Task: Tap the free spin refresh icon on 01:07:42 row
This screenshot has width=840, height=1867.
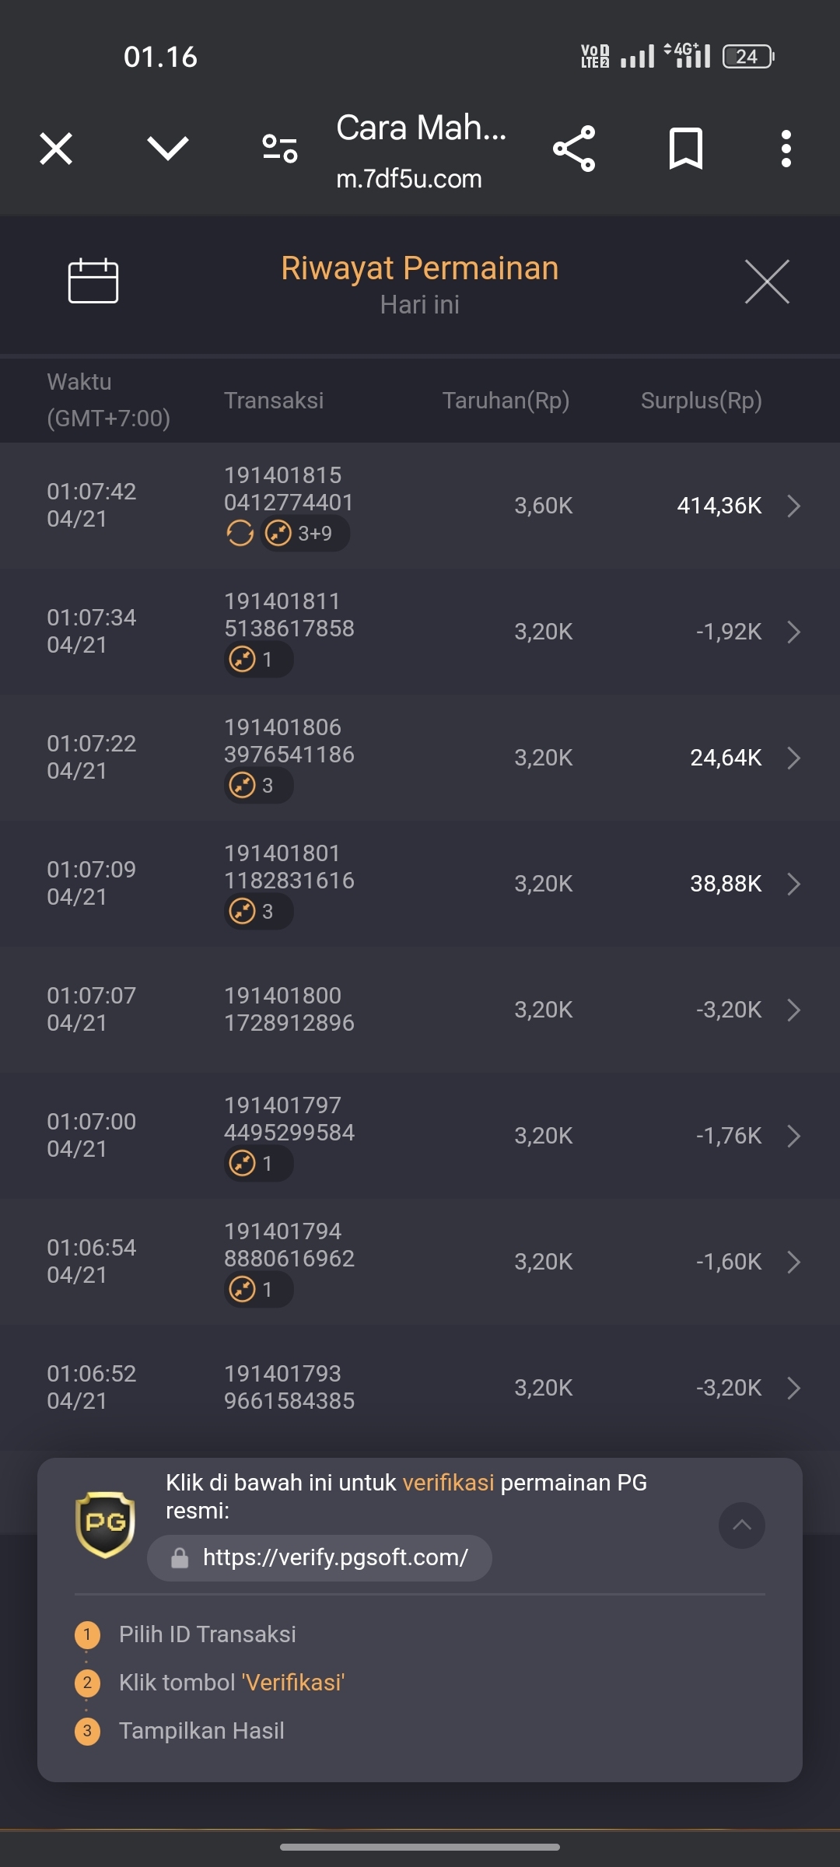Action: coord(240,534)
